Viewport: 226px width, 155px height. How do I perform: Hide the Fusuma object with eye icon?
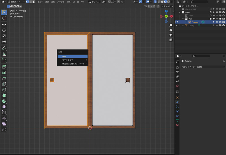coord(217,22)
